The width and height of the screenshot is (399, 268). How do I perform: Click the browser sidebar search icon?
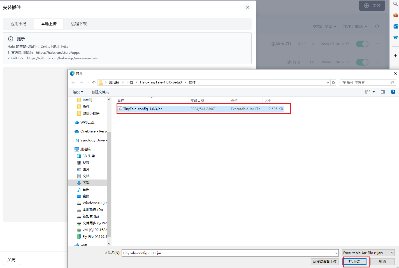click(395, 4)
